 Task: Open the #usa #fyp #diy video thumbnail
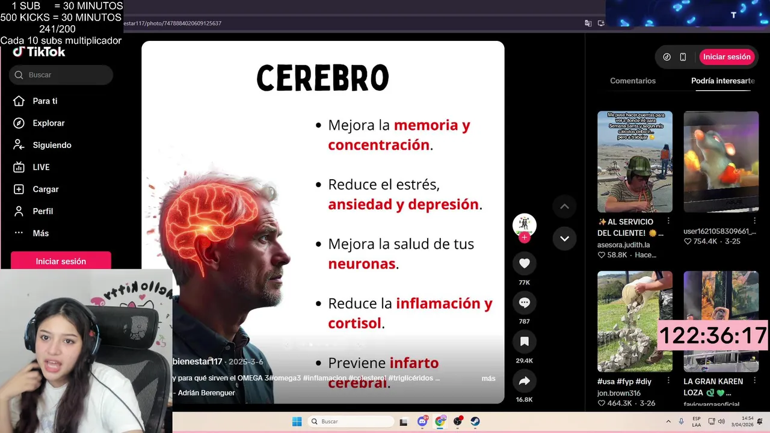(x=635, y=321)
